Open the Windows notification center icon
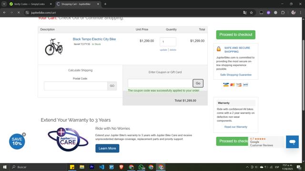This screenshot has height=171, width=305. click(x=299, y=167)
